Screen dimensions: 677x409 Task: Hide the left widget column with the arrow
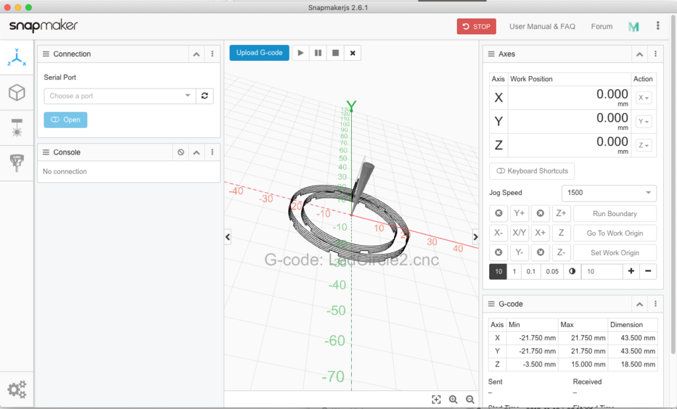point(228,237)
